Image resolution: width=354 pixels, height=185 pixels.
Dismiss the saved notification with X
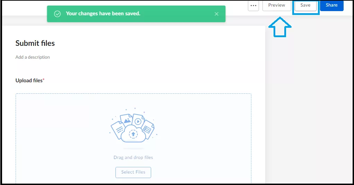tap(216, 14)
